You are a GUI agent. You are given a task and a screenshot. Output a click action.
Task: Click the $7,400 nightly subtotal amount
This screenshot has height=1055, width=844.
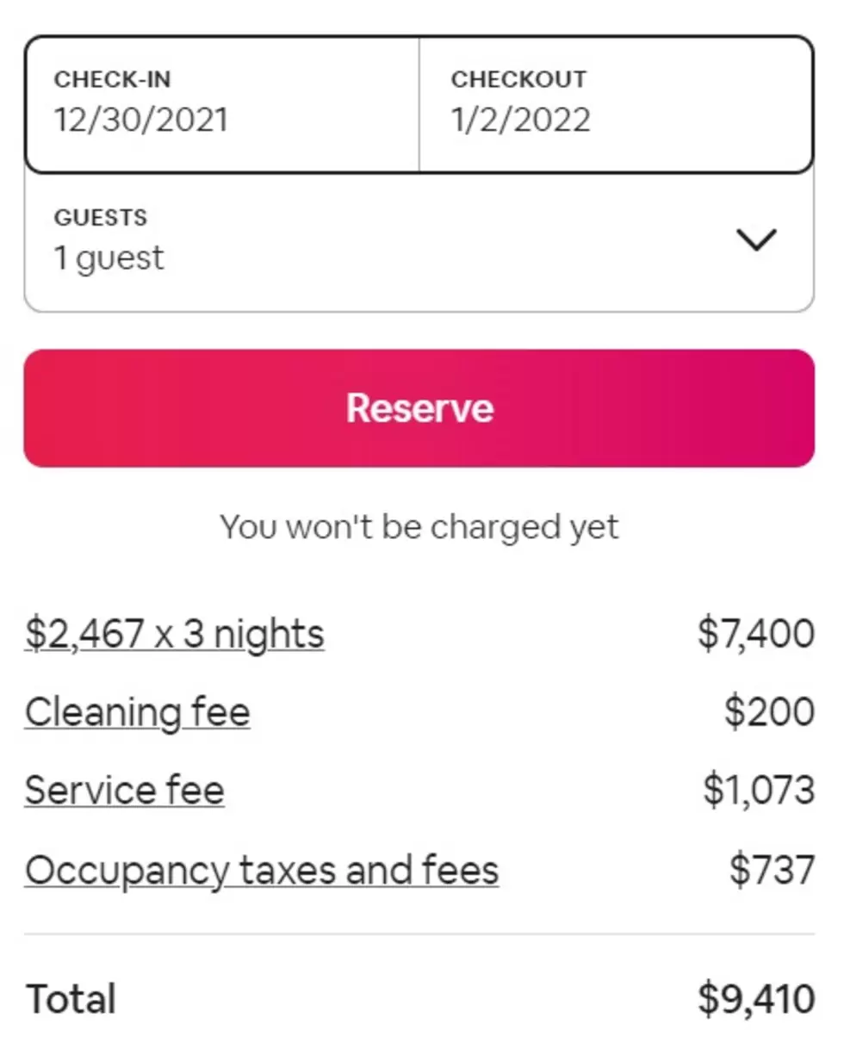[x=756, y=635]
